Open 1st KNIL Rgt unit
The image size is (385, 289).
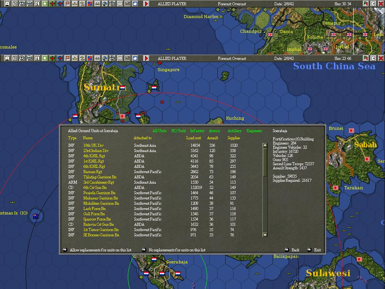pos(94,161)
